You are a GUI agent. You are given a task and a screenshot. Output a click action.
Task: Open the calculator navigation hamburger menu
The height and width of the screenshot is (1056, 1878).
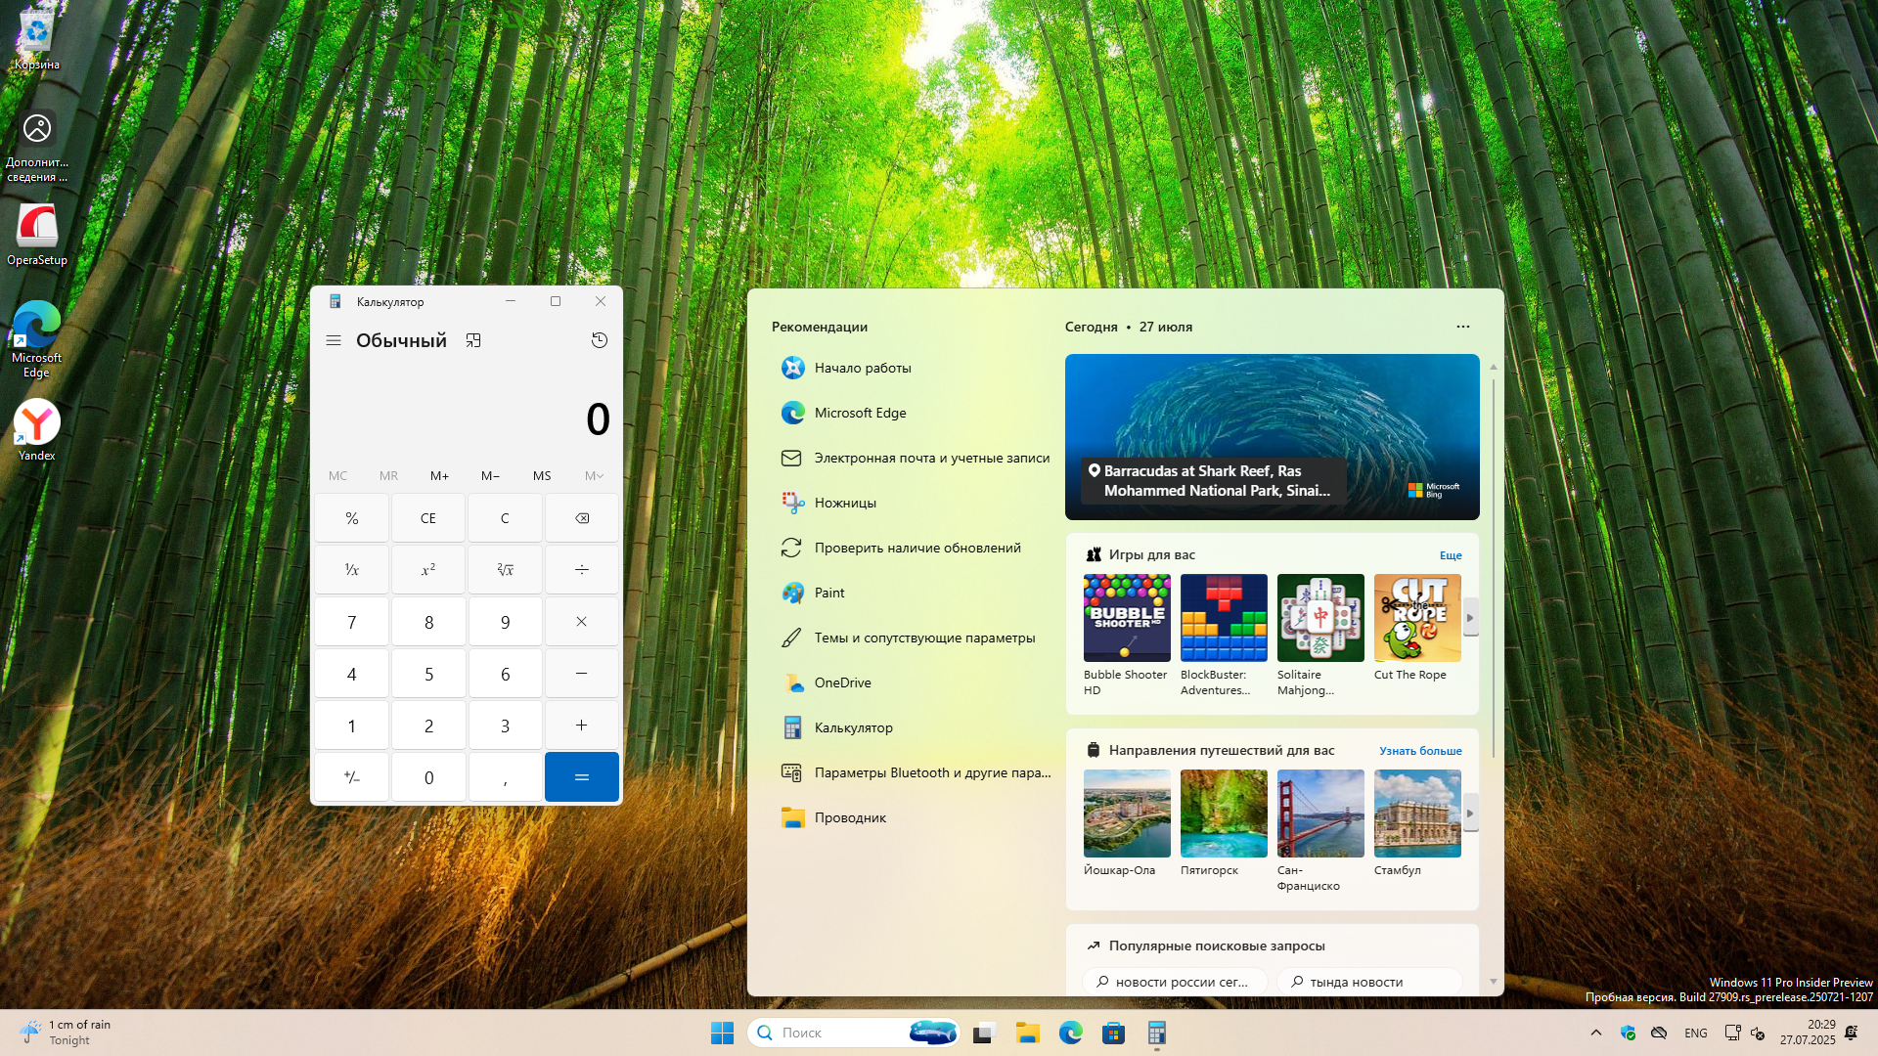pos(334,340)
